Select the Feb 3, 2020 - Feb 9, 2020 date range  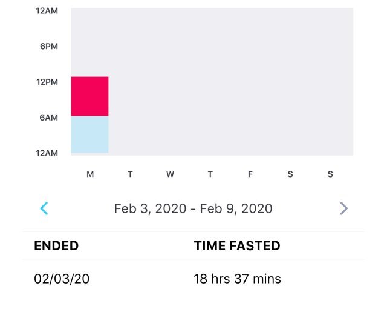point(193,208)
